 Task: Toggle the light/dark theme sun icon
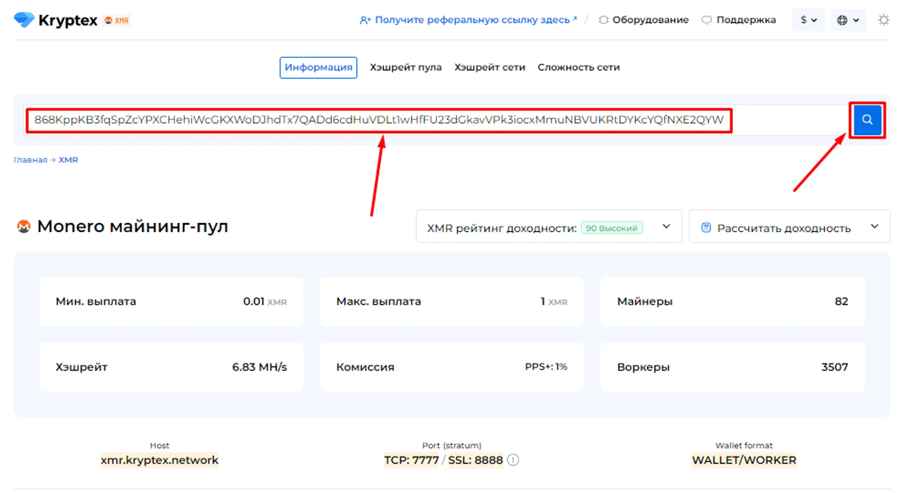883,20
